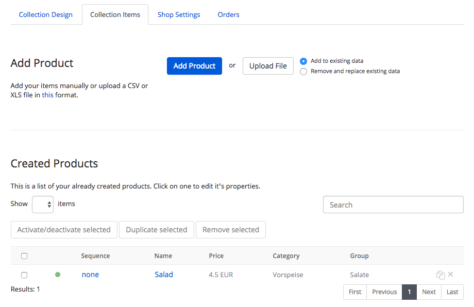The image size is (474, 307).
Task: Open the 'this' format link
Action: click(x=47, y=95)
